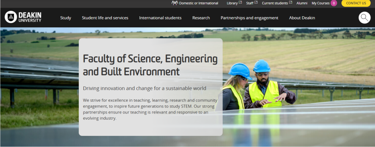Click the We strive for excellence paragraph

[150, 109]
